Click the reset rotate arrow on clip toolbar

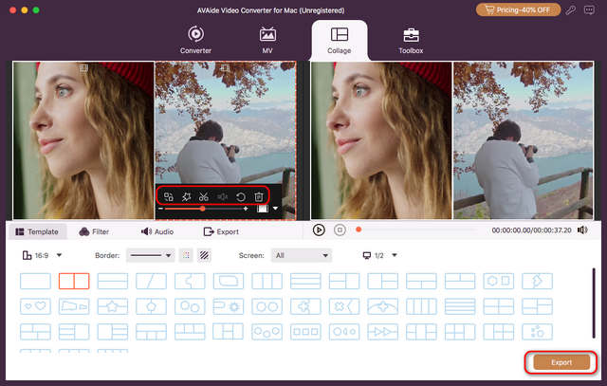click(x=241, y=196)
